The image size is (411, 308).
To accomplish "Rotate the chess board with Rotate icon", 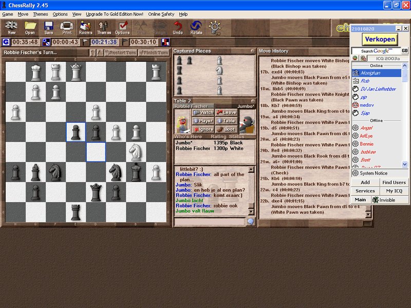I will coord(196,27).
